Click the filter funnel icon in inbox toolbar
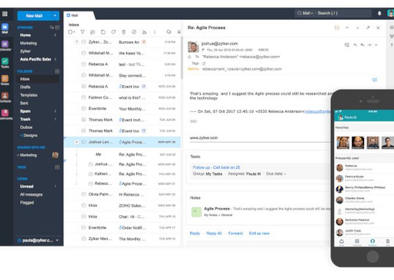394x280 pixels. tap(82, 32)
